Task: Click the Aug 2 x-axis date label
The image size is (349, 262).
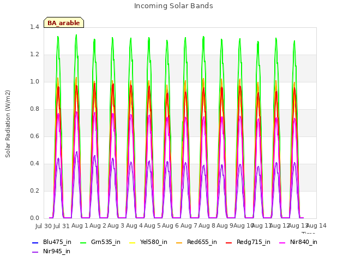Action: tap(98, 225)
